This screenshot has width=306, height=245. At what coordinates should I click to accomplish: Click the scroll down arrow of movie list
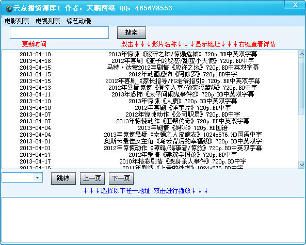tap(301, 165)
